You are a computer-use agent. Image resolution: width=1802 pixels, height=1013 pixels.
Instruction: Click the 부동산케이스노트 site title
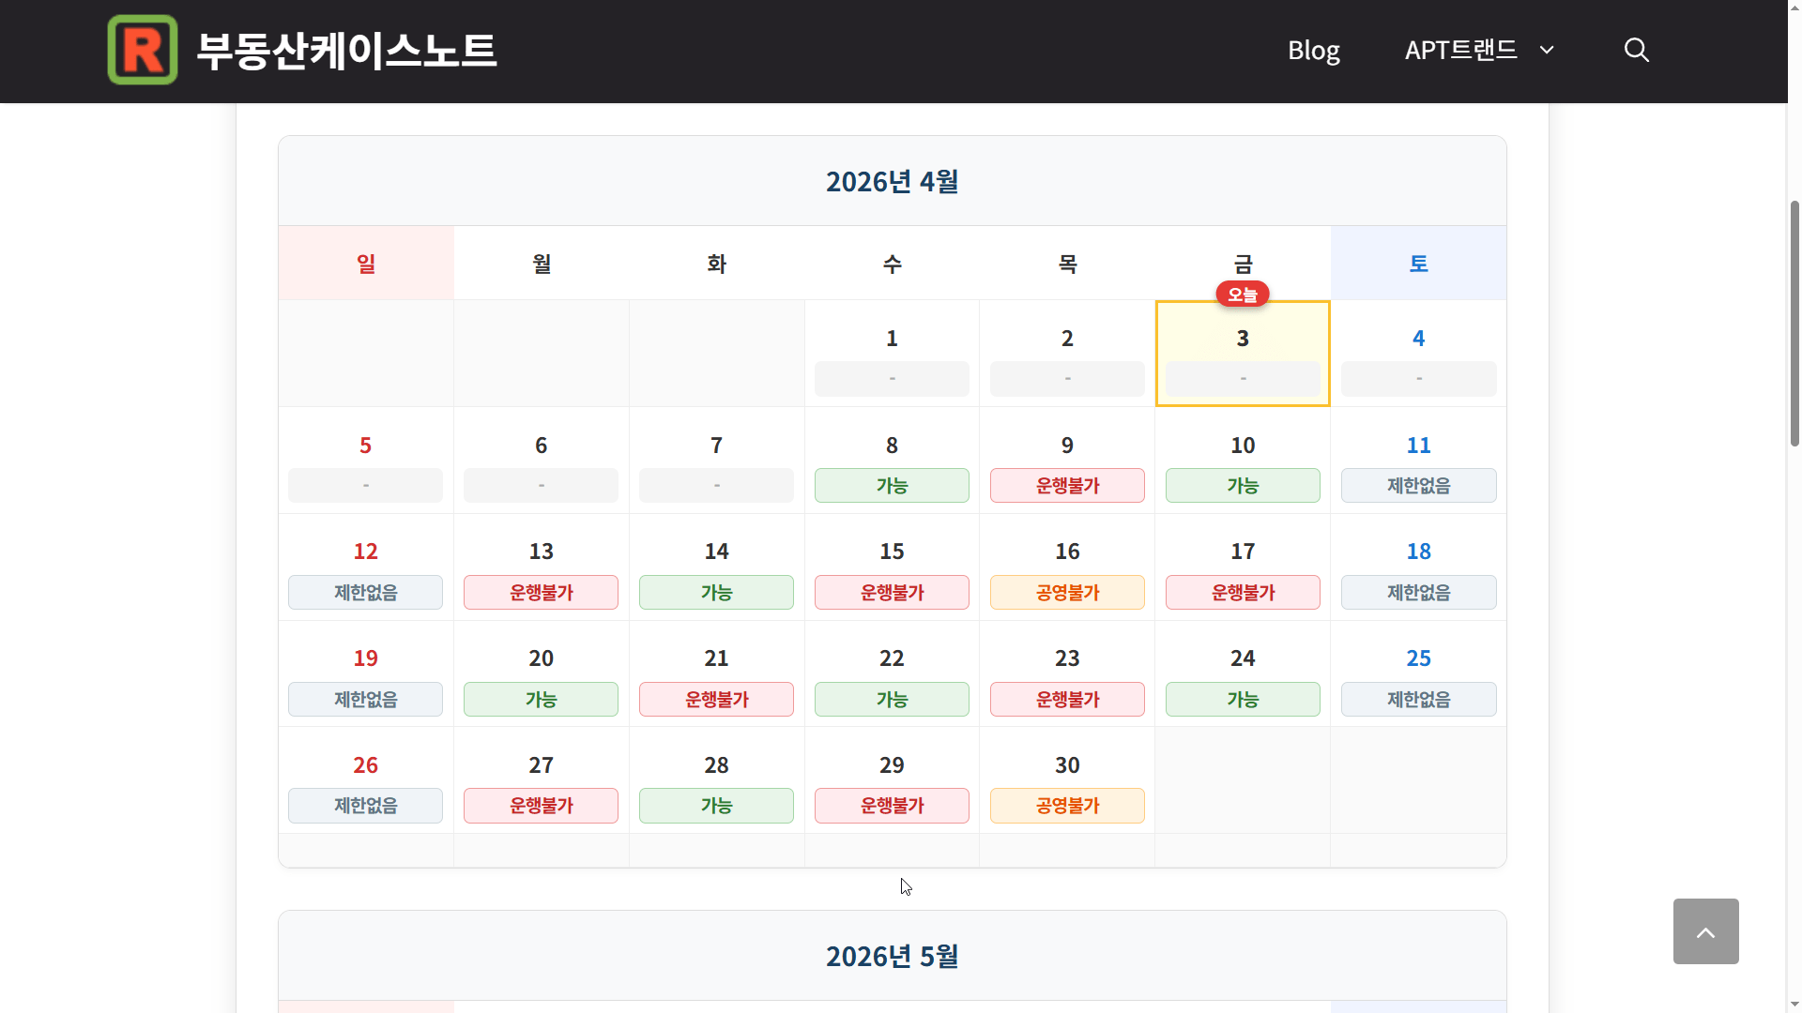coord(346,50)
